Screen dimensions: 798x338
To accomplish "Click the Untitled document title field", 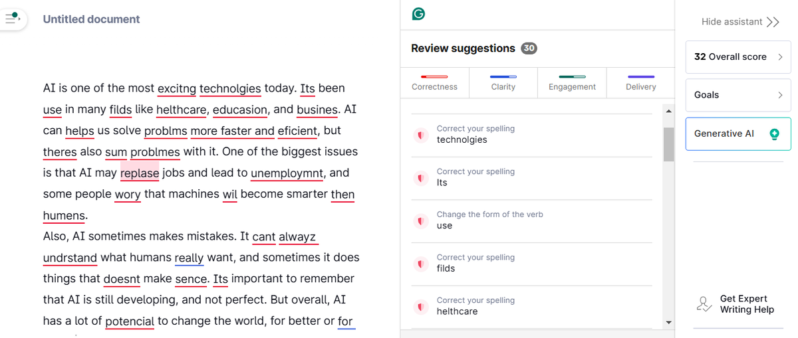I will pos(92,19).
